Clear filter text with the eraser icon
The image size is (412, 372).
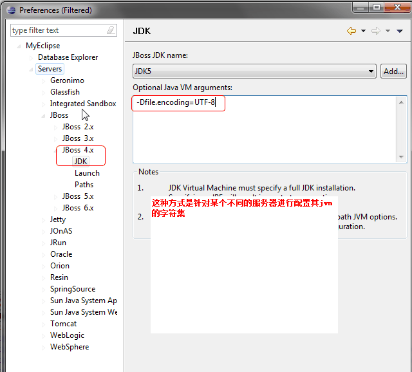[111, 30]
